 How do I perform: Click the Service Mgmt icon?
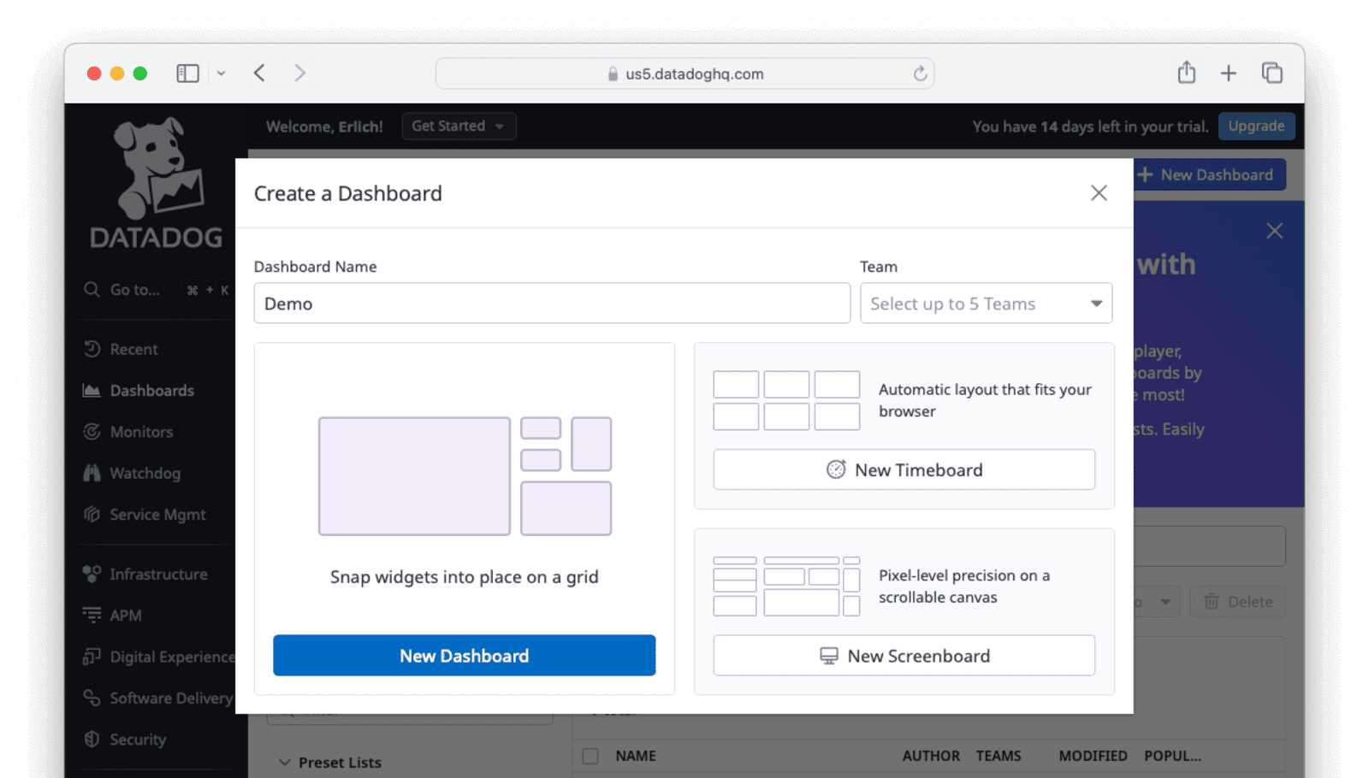[92, 515]
